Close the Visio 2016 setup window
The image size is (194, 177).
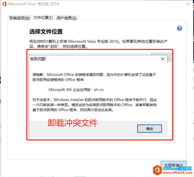188,4
